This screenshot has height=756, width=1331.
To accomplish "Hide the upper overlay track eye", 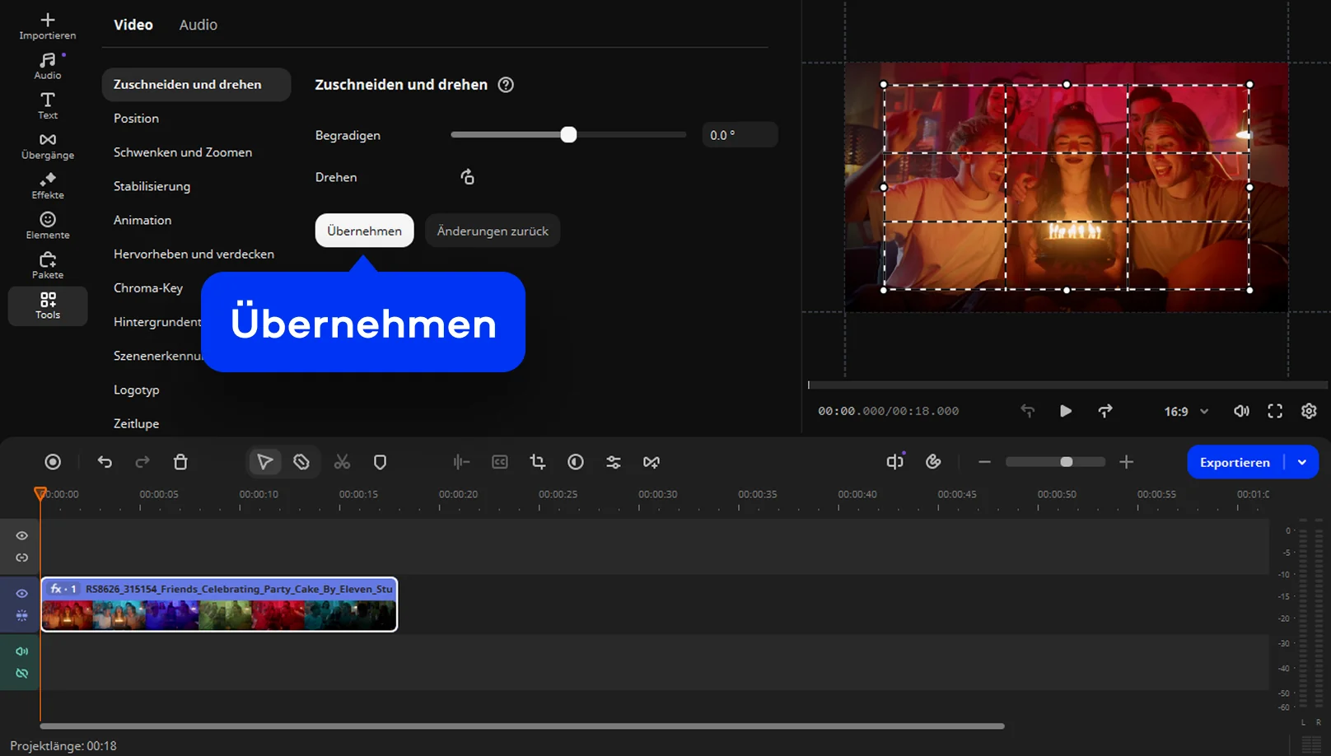I will [22, 535].
